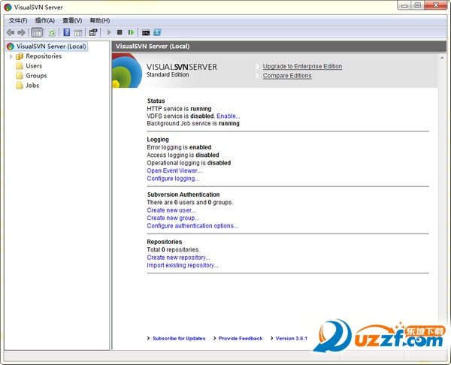Click the Forward arrow in toolbar
This screenshot has width=451, height=365.
[22, 32]
